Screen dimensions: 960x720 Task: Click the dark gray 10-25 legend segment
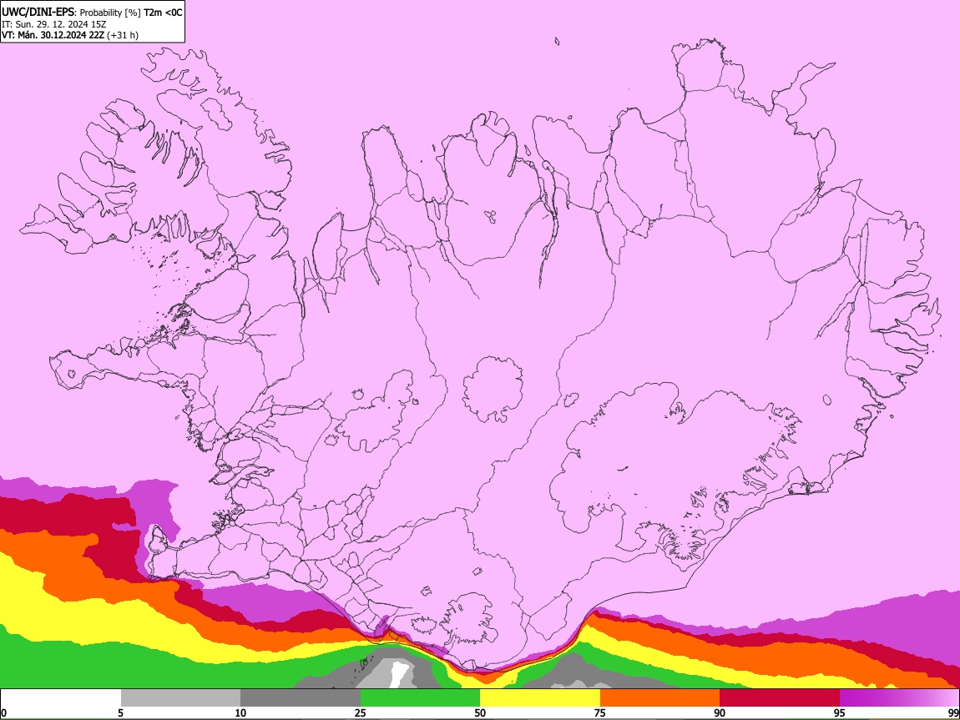tap(301, 697)
